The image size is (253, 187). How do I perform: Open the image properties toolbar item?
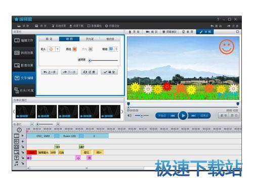pyautogui.click(x=94, y=26)
